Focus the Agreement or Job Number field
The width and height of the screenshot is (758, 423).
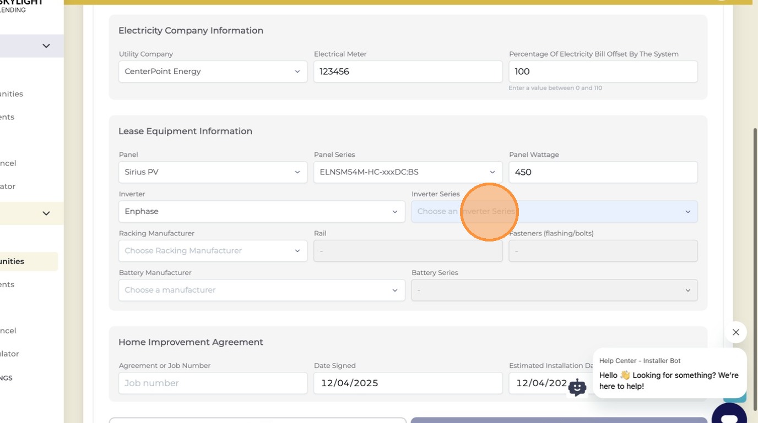[x=213, y=383]
